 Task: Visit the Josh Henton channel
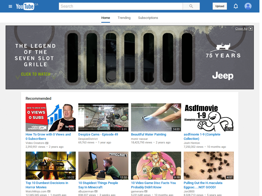(192, 143)
